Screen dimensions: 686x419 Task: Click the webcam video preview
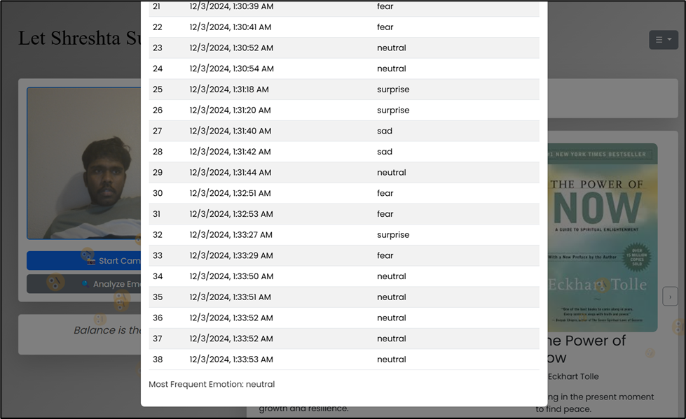click(x=84, y=163)
